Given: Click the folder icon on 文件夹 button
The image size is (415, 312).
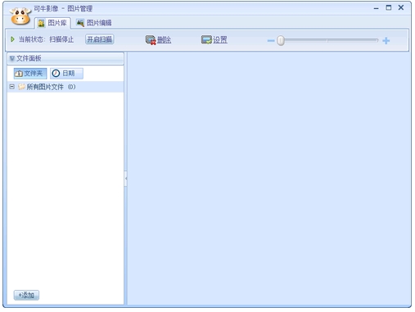Looking at the screenshot, I should pos(19,74).
